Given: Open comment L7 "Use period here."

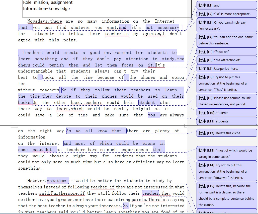Looking at the screenshot, I should pyautogui.click(x=227, y=68).
